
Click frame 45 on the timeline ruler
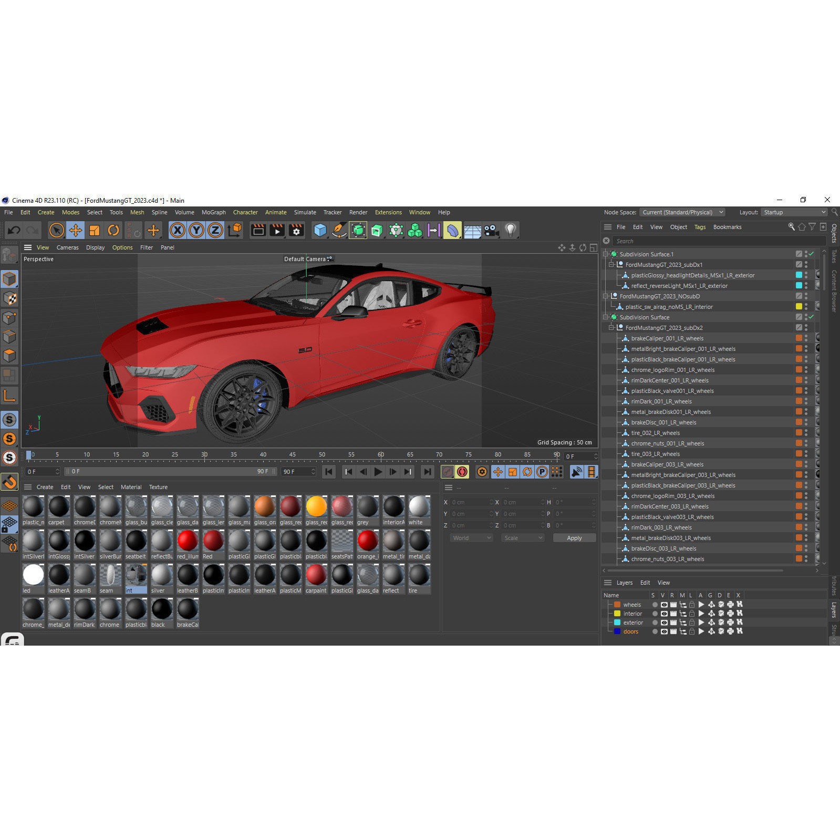point(293,455)
